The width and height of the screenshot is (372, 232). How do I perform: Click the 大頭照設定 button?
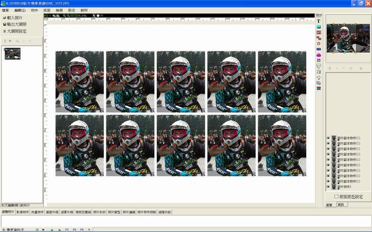click(x=15, y=31)
